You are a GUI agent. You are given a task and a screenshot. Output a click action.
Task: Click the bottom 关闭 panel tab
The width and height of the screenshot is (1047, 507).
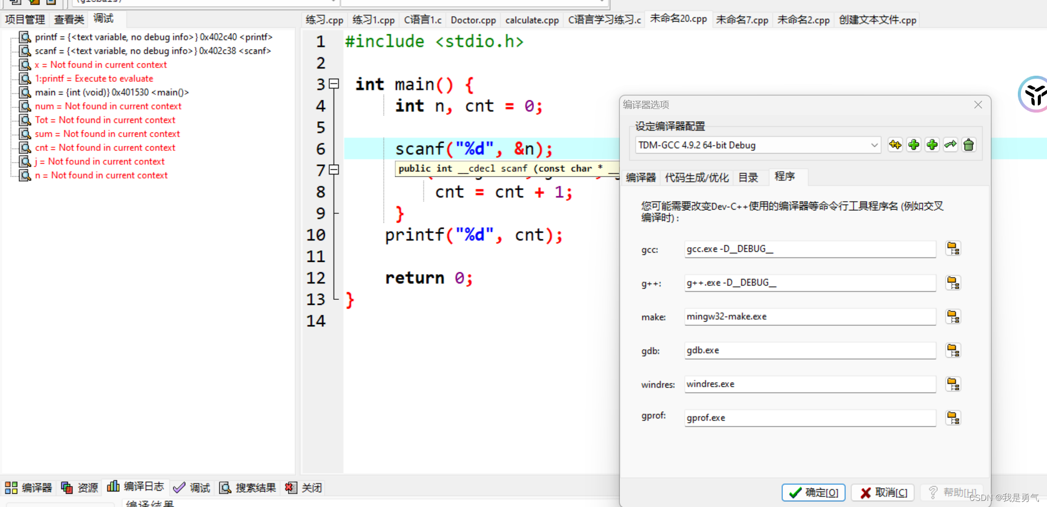304,488
